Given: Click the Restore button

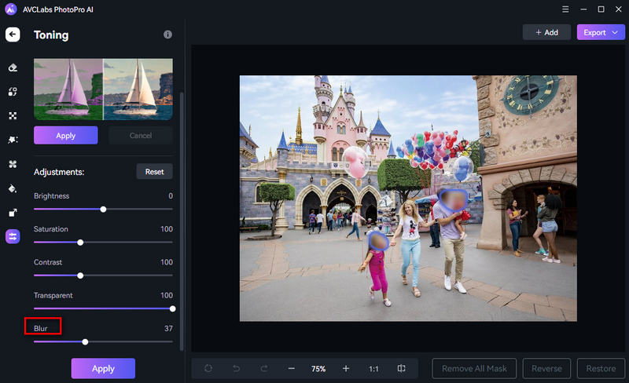Looking at the screenshot, I should coord(601,368).
